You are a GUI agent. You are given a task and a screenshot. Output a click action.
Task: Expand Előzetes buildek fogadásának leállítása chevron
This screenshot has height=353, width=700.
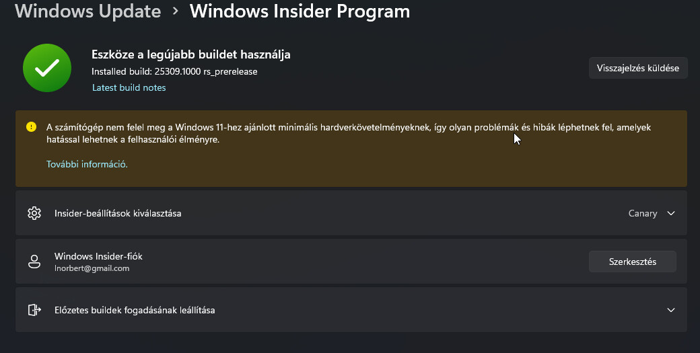pos(671,310)
